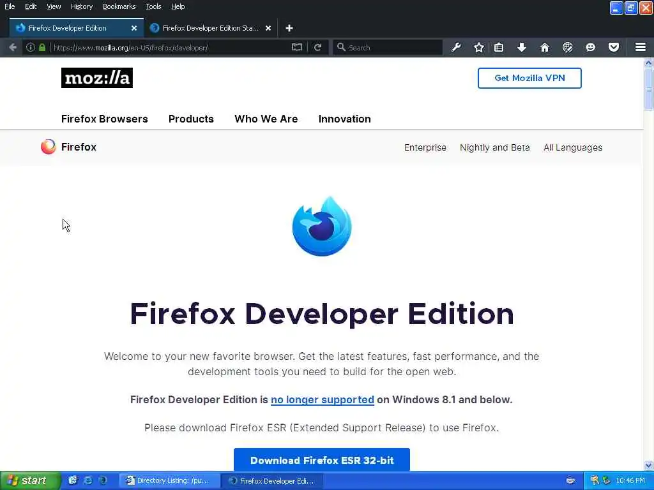Screen dimensions: 654x490
Task: Open a new tab with plus button
Action: point(289,28)
